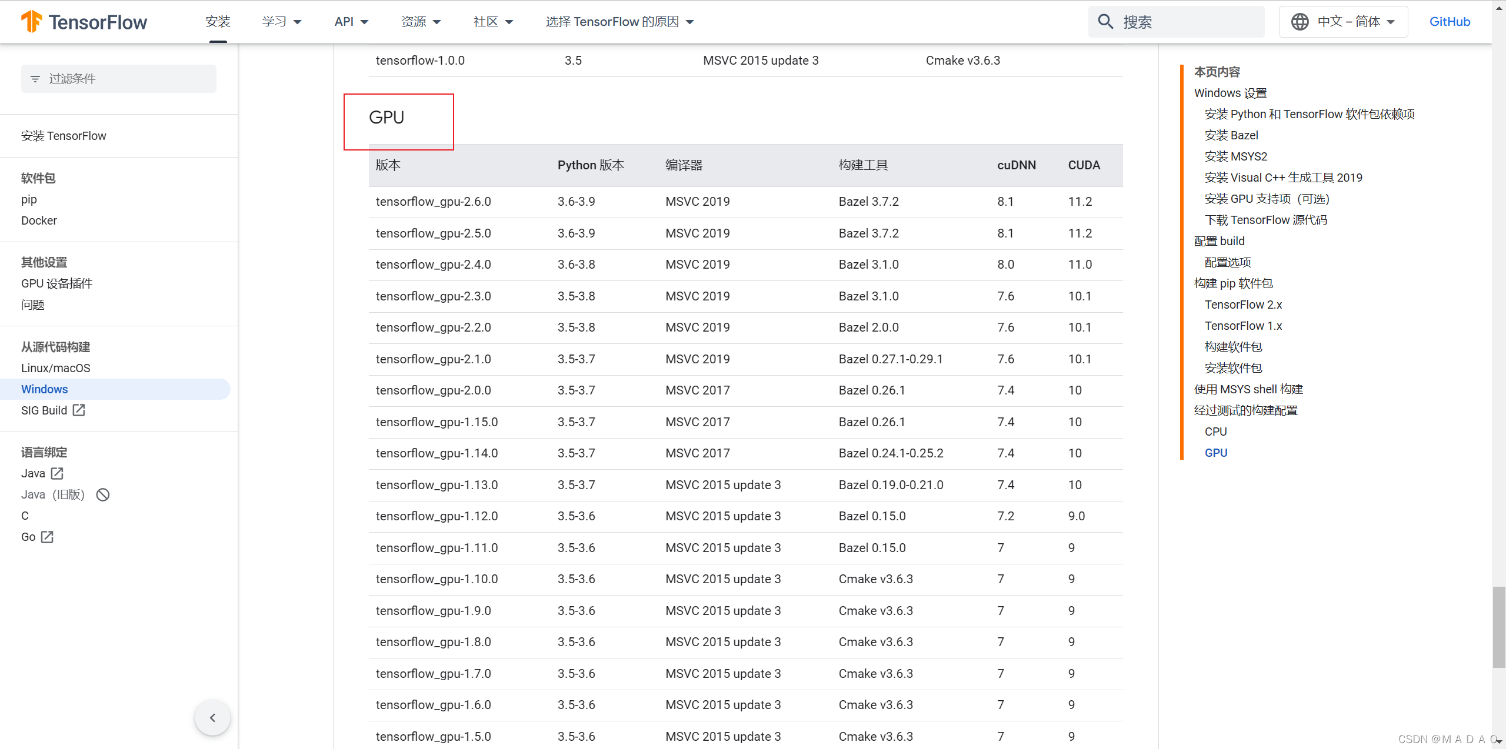Click the 过滤条件 filter input
Image resolution: width=1506 pixels, height=749 pixels.
pyautogui.click(x=119, y=79)
